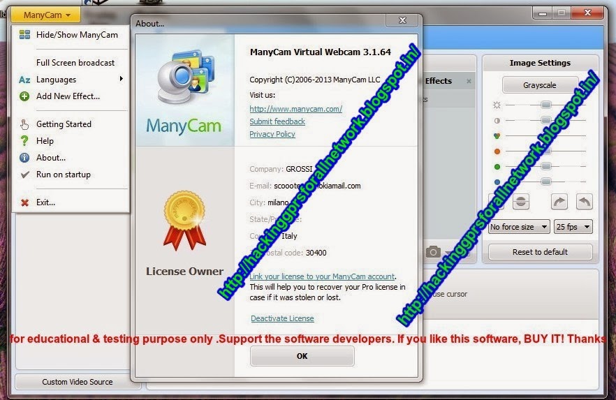The width and height of the screenshot is (616, 400).
Task: Select Full Screen broadcast menu item
Action: tap(71, 63)
